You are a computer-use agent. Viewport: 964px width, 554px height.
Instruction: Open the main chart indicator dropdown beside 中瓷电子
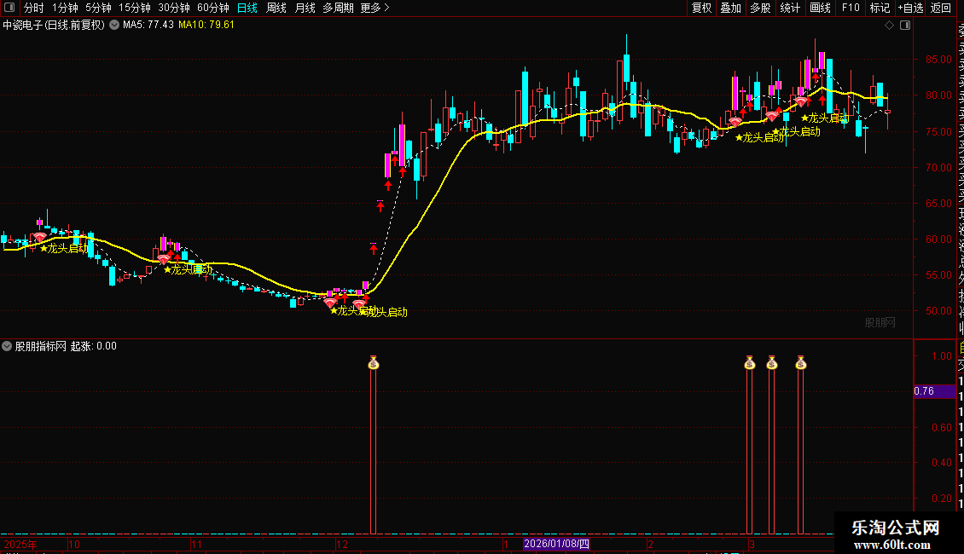114,25
